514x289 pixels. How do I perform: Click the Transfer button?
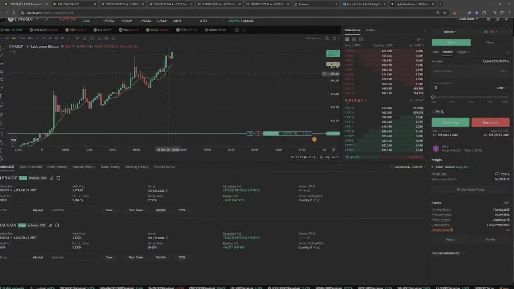point(490,240)
